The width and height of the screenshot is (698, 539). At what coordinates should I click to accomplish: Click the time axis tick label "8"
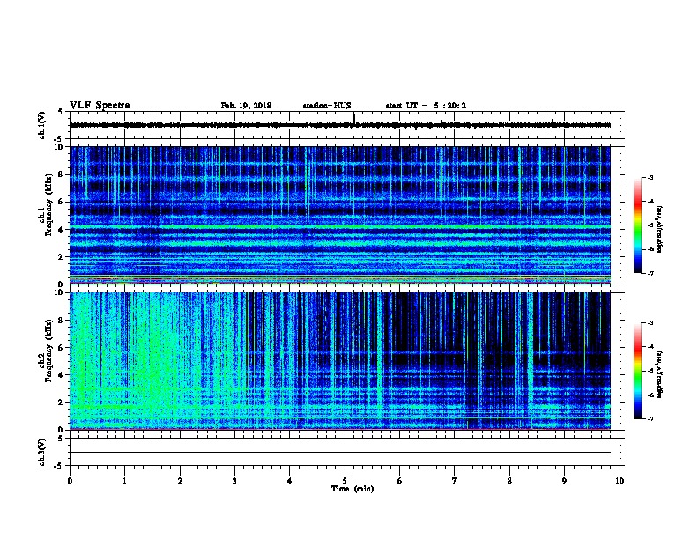click(x=509, y=481)
